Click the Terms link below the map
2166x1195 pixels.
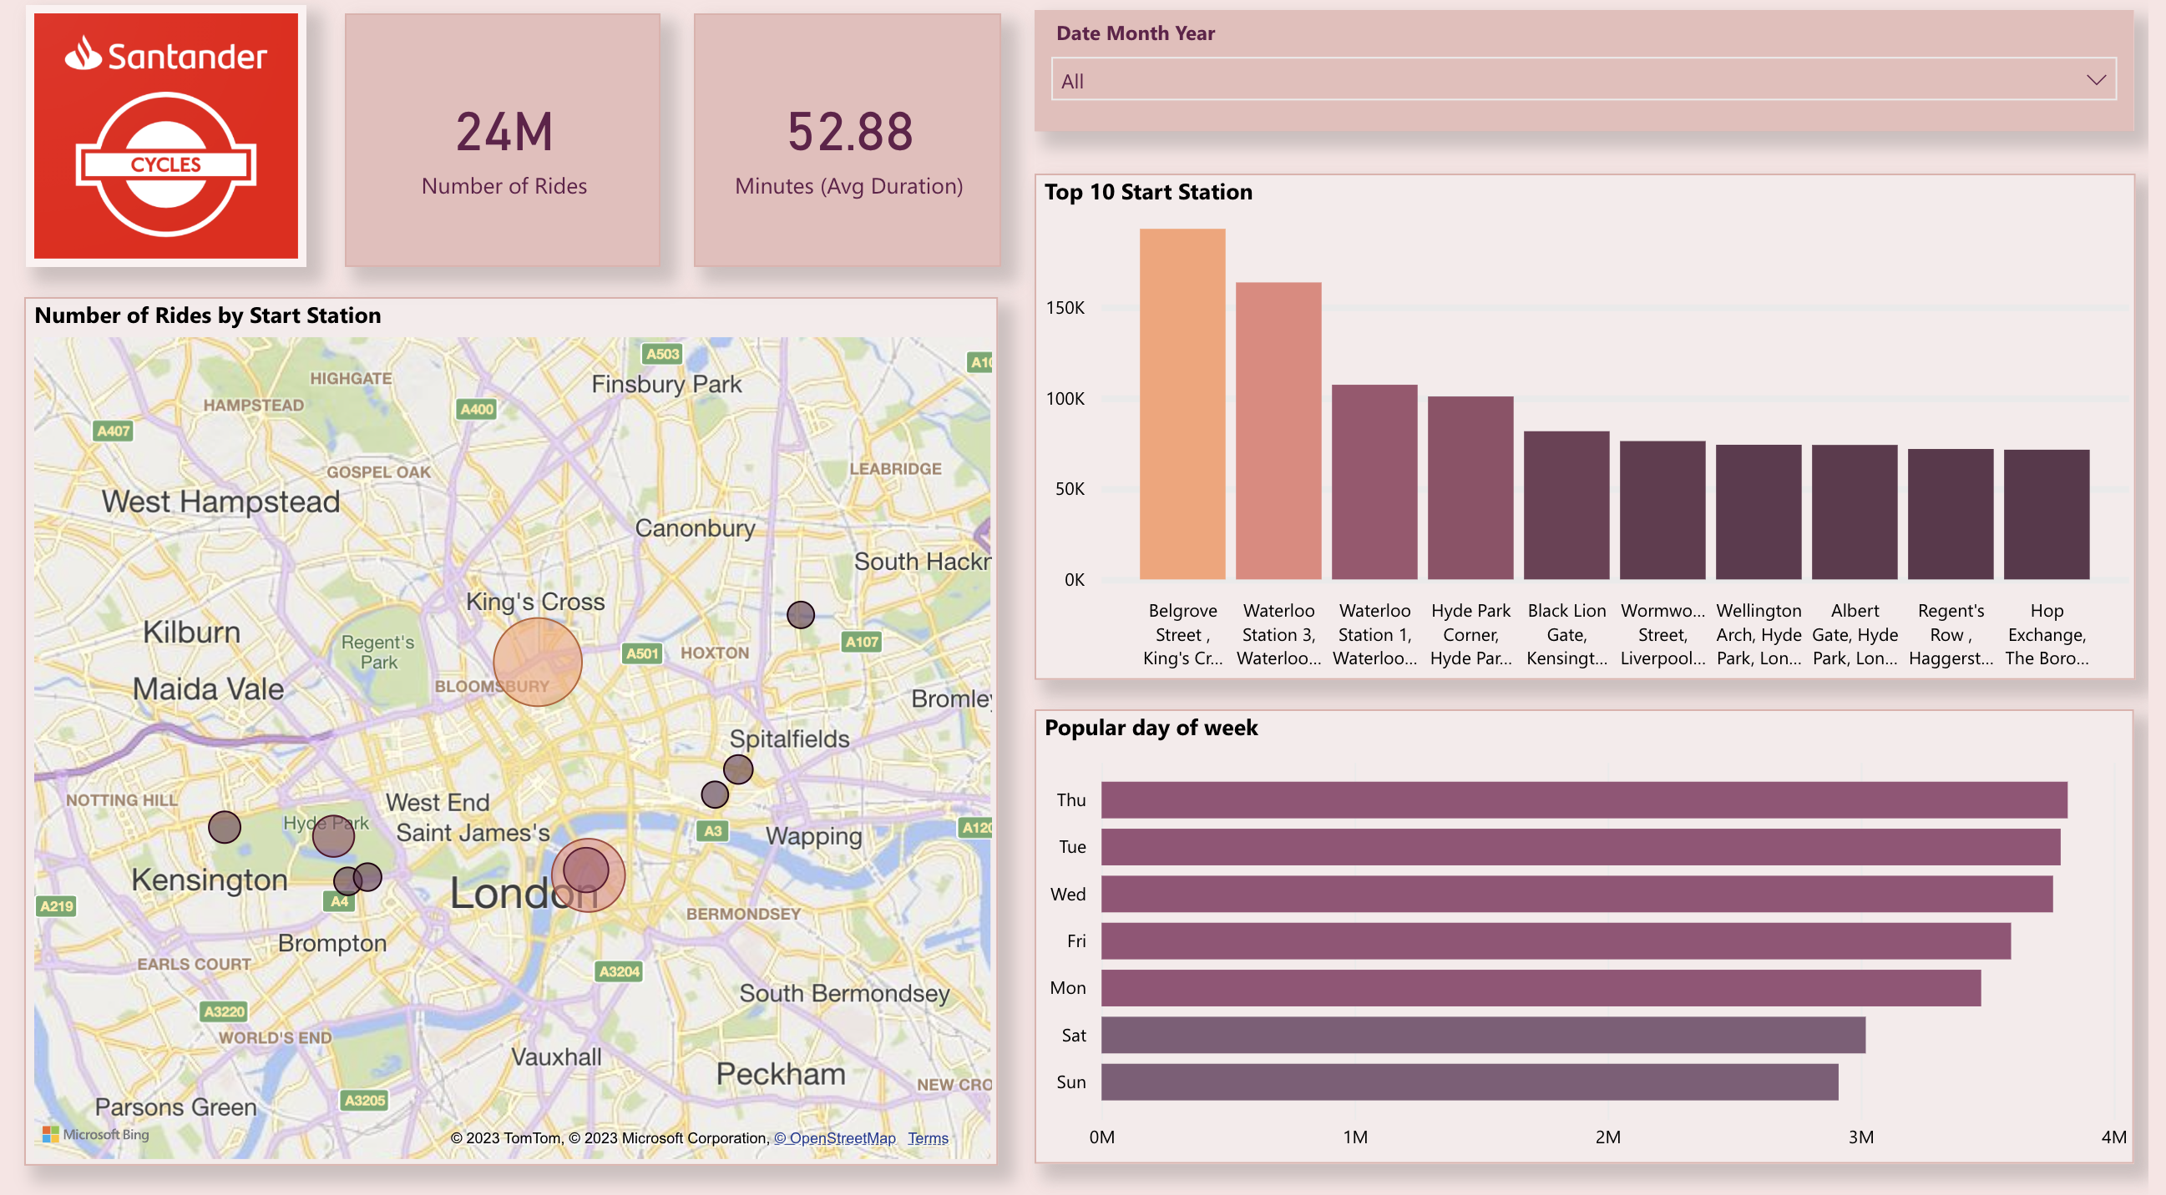point(929,1138)
